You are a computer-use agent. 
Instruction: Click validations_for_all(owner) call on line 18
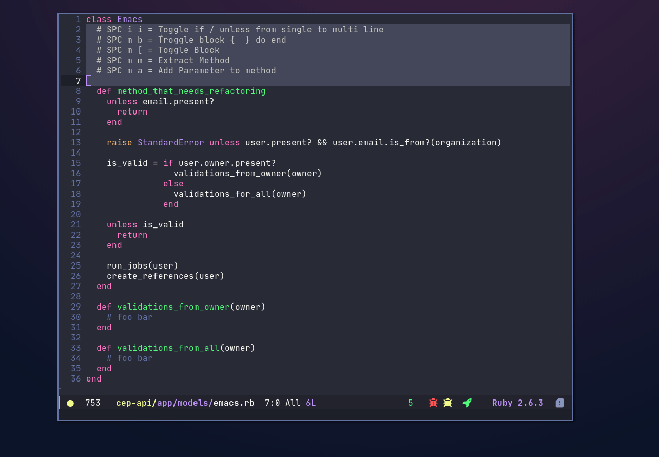pyautogui.click(x=240, y=194)
